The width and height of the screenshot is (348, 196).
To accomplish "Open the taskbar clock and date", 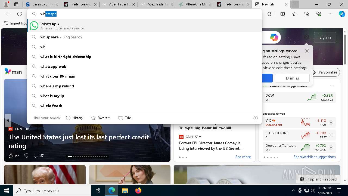I will [325, 191].
